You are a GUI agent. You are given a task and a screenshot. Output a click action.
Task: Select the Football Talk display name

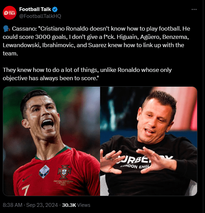coord(35,9)
